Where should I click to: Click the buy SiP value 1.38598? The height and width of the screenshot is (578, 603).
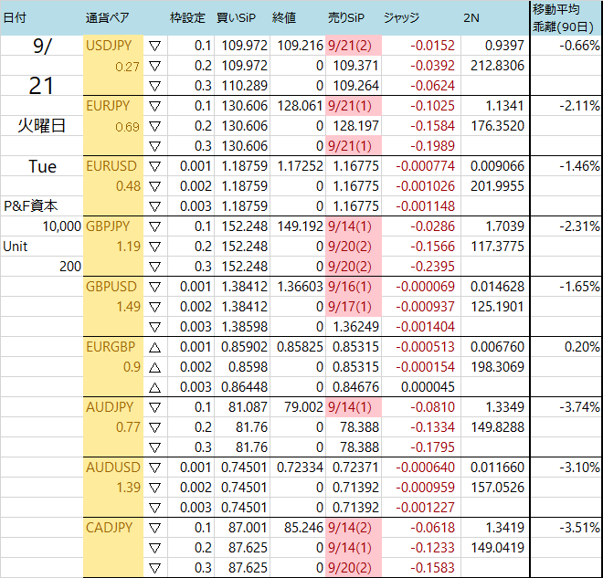(x=245, y=327)
